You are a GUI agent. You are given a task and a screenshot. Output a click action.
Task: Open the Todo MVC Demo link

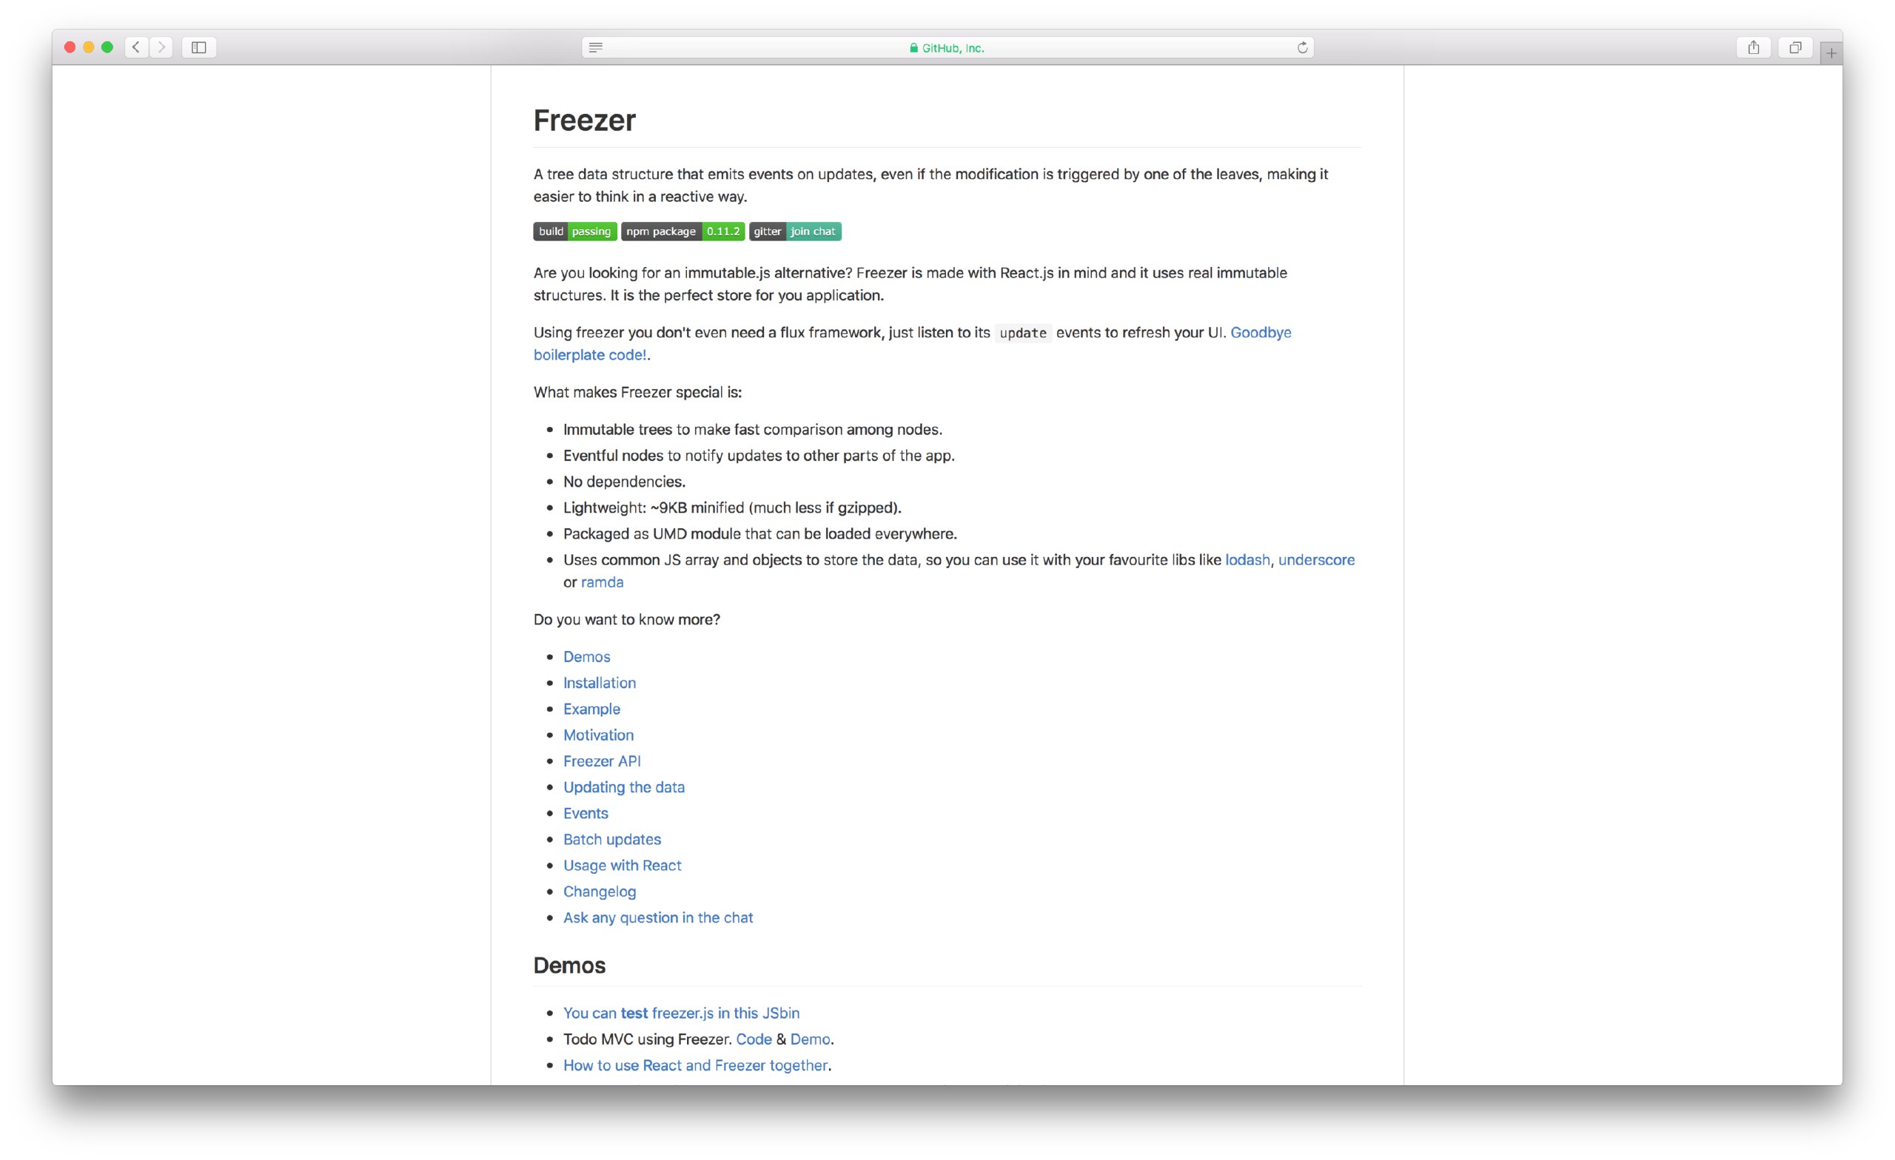pyautogui.click(x=810, y=1039)
